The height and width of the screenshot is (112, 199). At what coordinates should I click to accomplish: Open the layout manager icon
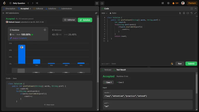point(163,3)
